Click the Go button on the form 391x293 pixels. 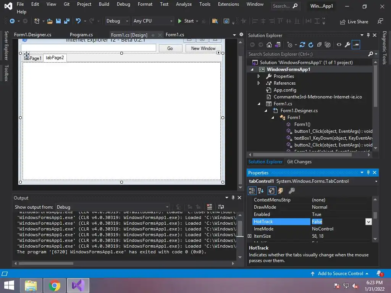pos(170,48)
